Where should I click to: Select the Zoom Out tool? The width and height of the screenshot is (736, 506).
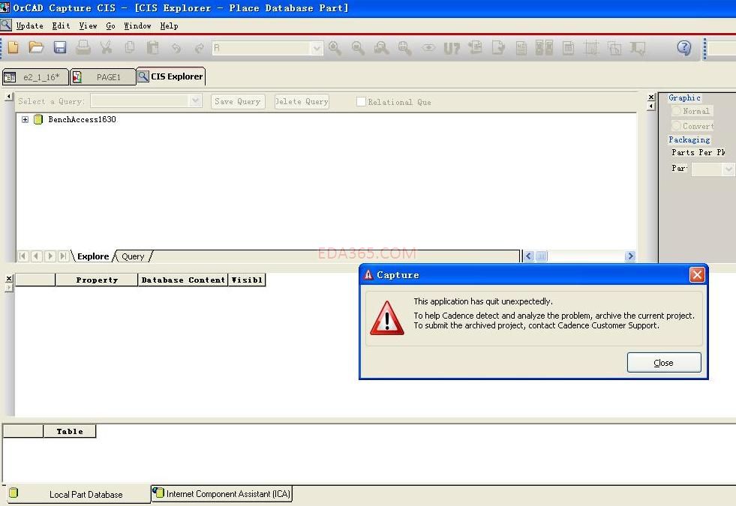tap(358, 47)
